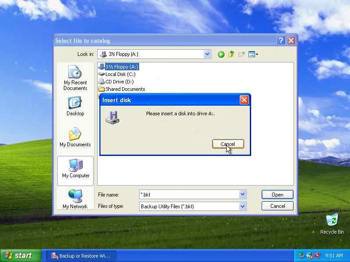Viewport: 350px width, 262px height.
Task: Close the Insert disk dialog
Action: coord(244,100)
